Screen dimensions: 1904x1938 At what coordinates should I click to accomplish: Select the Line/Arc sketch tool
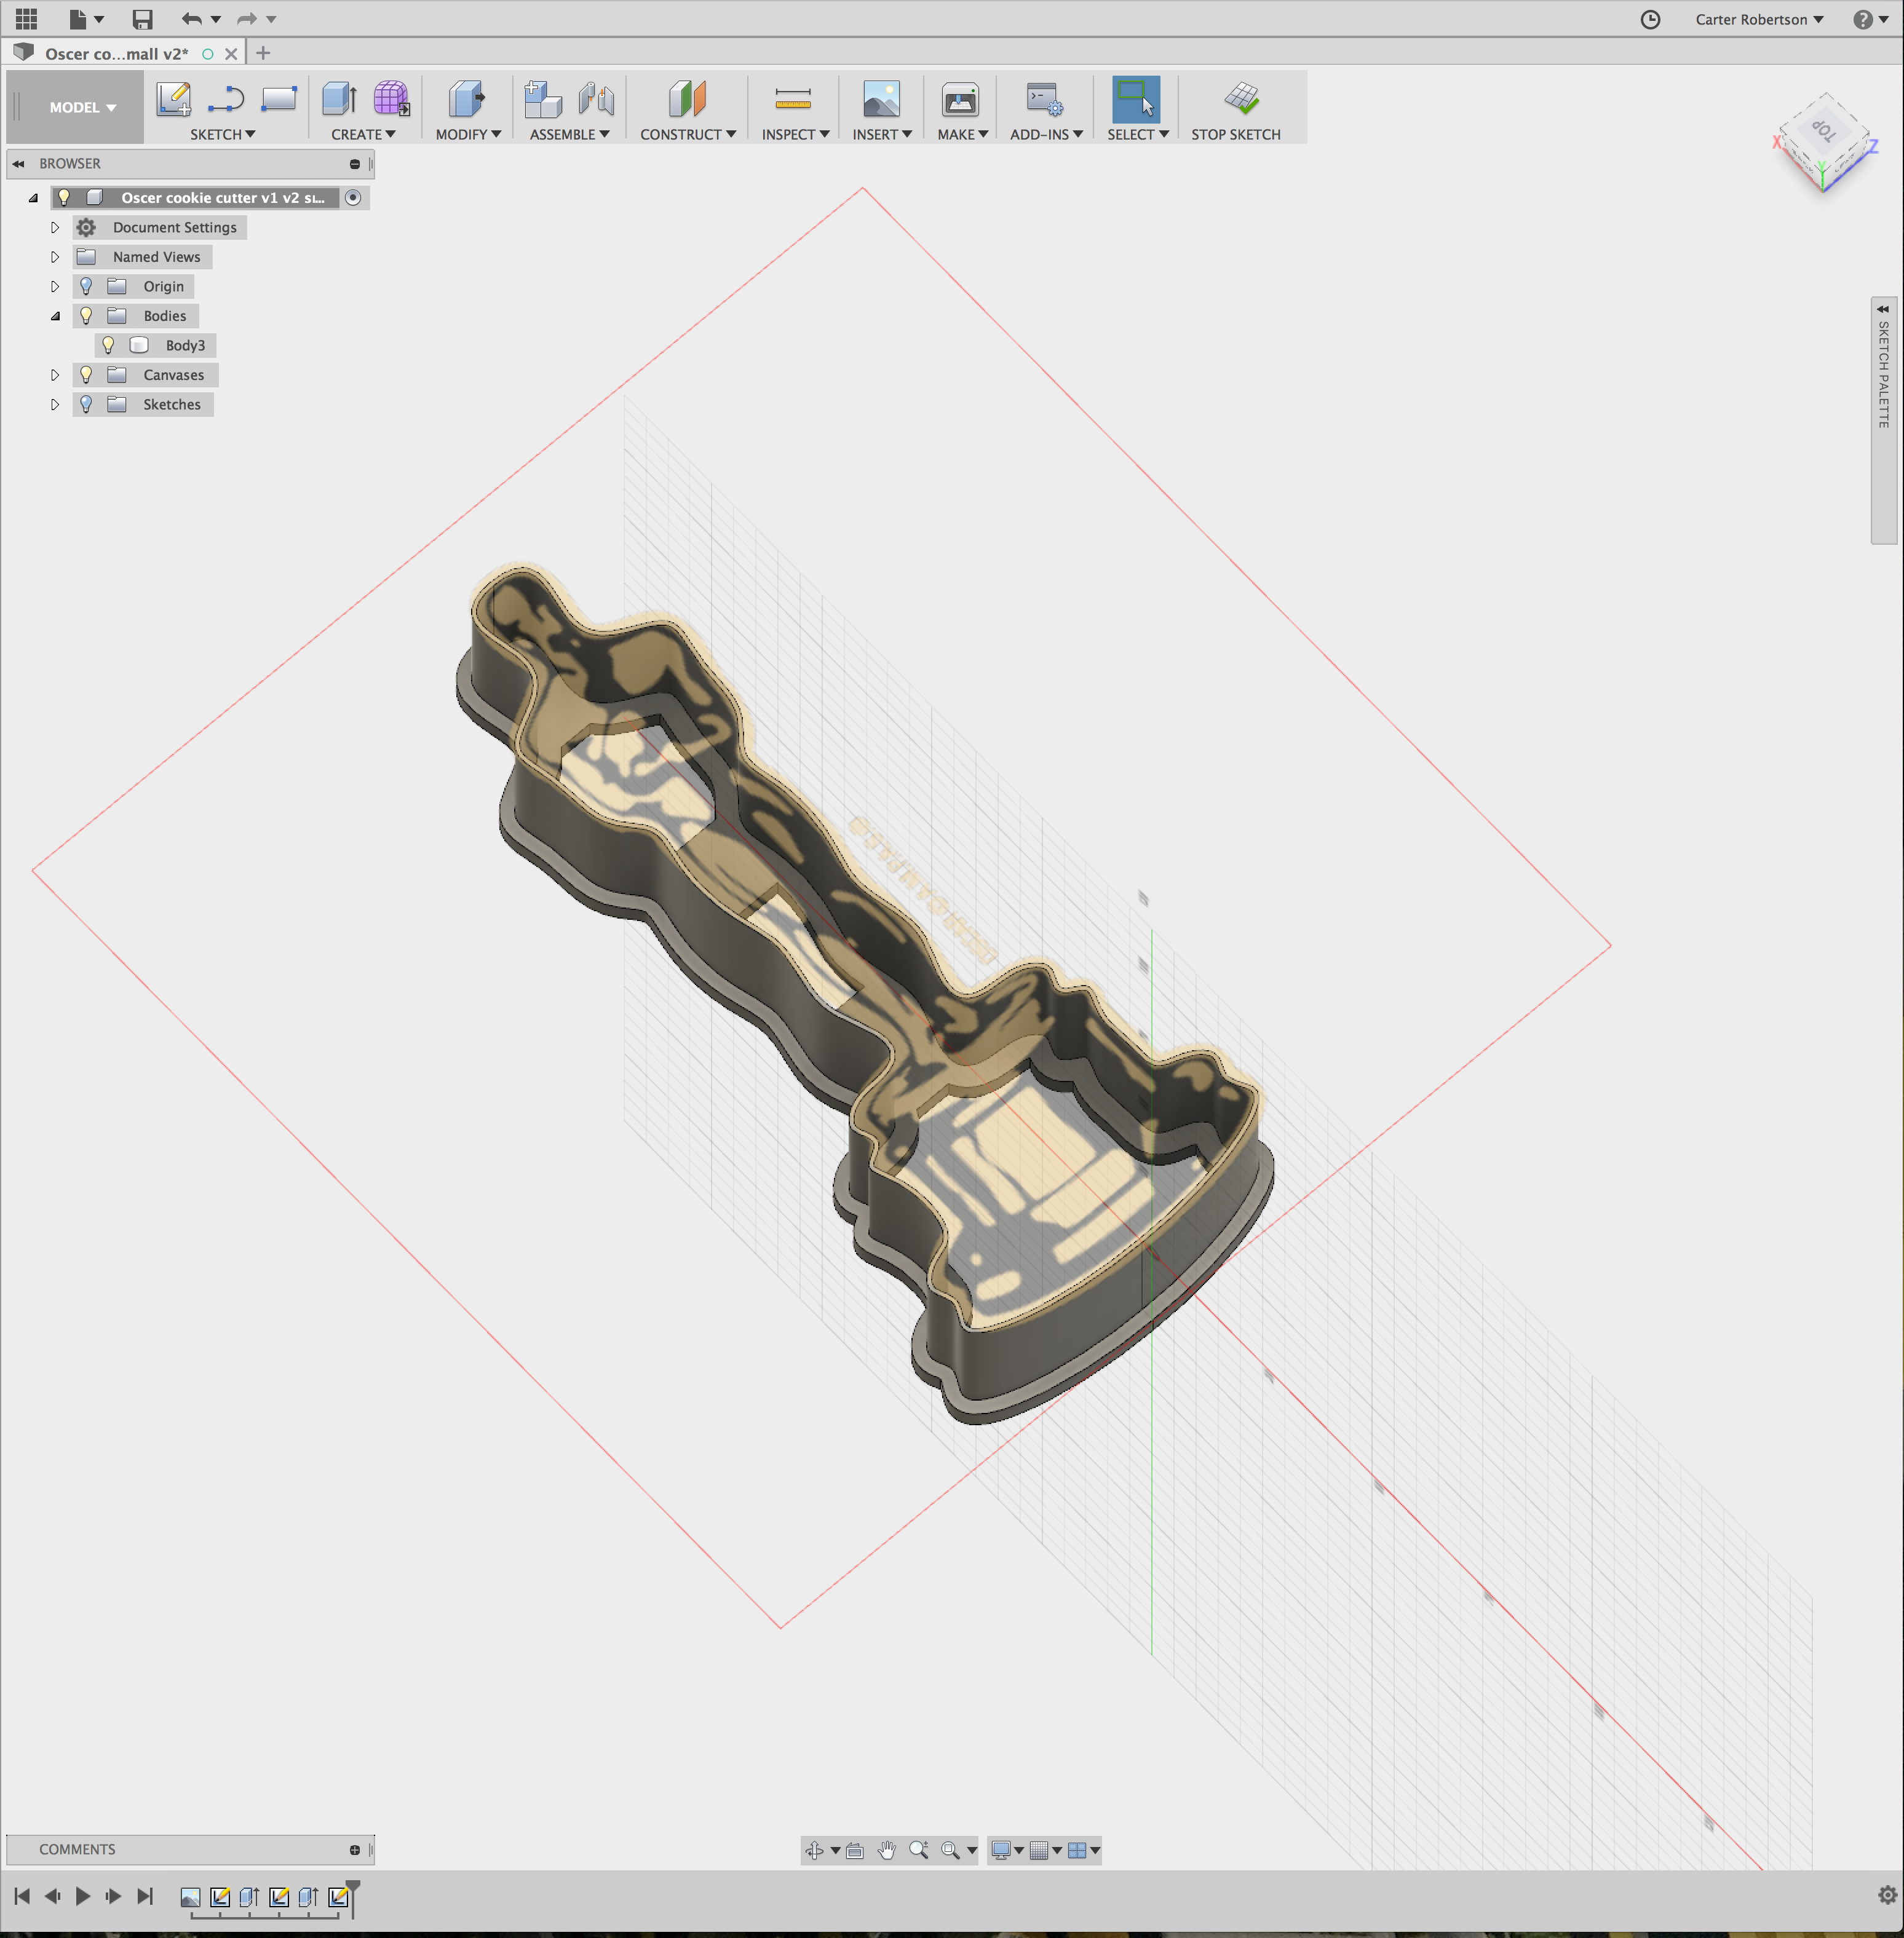click(226, 99)
